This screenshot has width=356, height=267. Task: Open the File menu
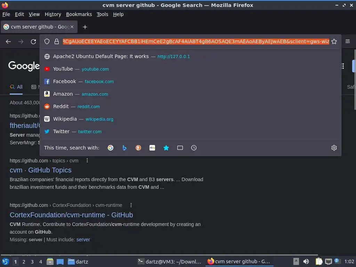6,14
